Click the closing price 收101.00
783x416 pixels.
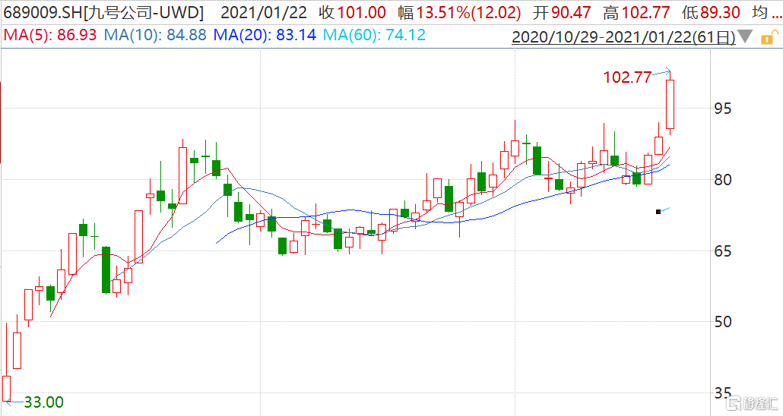pyautogui.click(x=352, y=12)
